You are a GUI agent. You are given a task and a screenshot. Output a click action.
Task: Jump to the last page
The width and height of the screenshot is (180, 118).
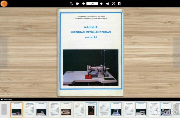tap(107, 4)
